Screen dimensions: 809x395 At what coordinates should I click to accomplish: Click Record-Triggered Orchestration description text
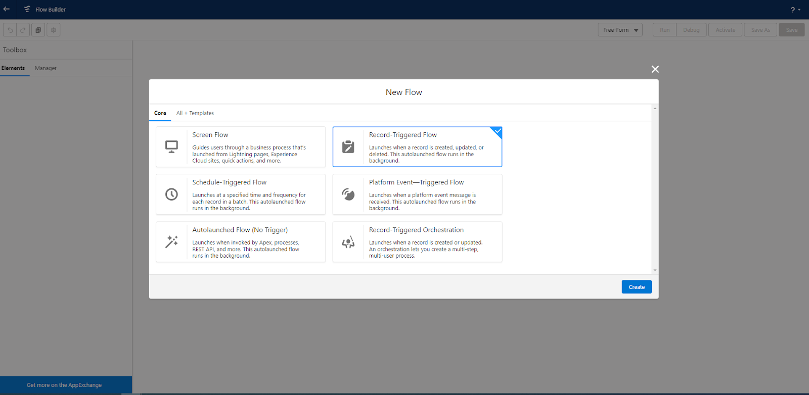point(426,249)
